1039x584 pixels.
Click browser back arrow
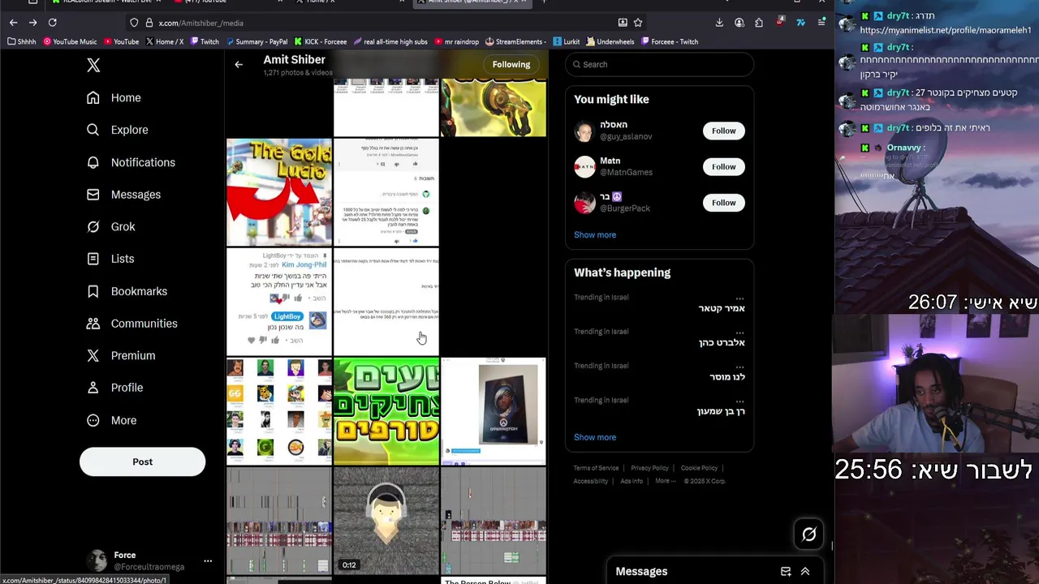pos(13,23)
